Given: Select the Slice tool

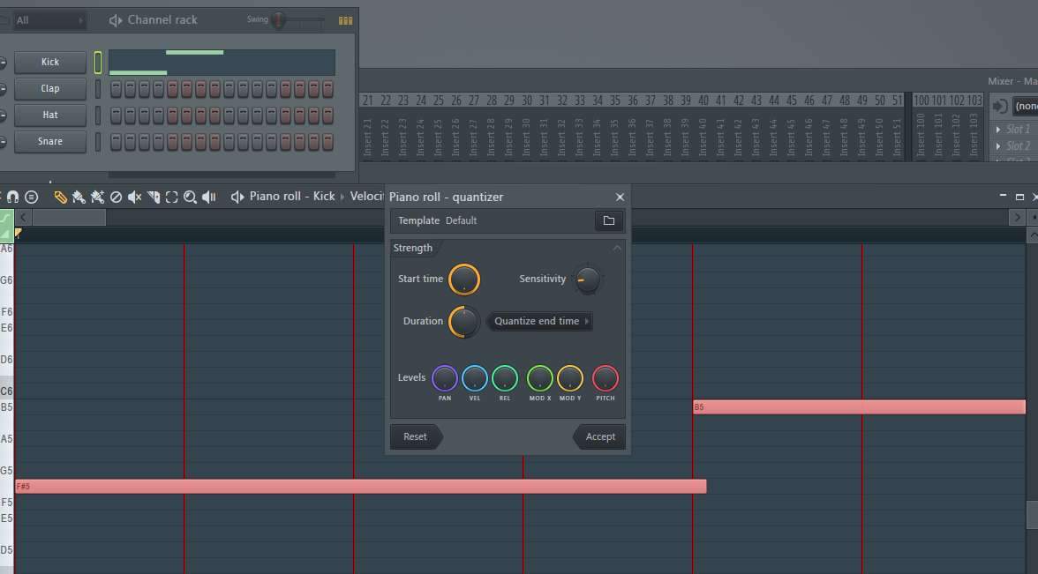Looking at the screenshot, I should tap(154, 197).
